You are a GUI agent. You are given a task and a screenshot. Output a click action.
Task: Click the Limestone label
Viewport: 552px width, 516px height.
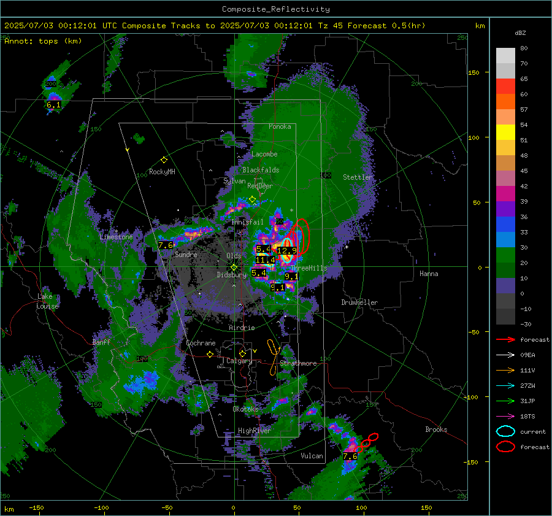pos(116,237)
